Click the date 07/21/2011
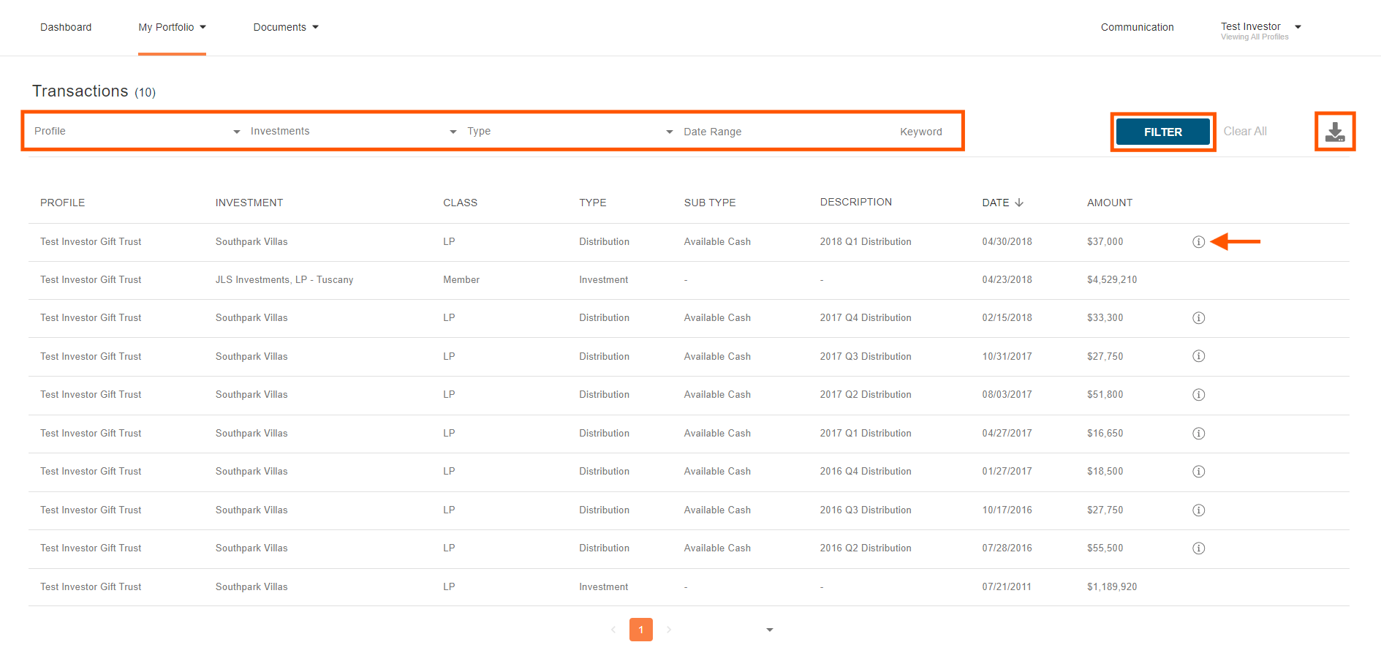The width and height of the screenshot is (1381, 653). tap(1007, 587)
